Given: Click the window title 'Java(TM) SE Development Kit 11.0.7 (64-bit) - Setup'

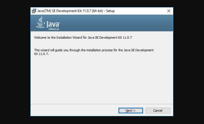Looking at the screenshot, I should tap(76, 11).
